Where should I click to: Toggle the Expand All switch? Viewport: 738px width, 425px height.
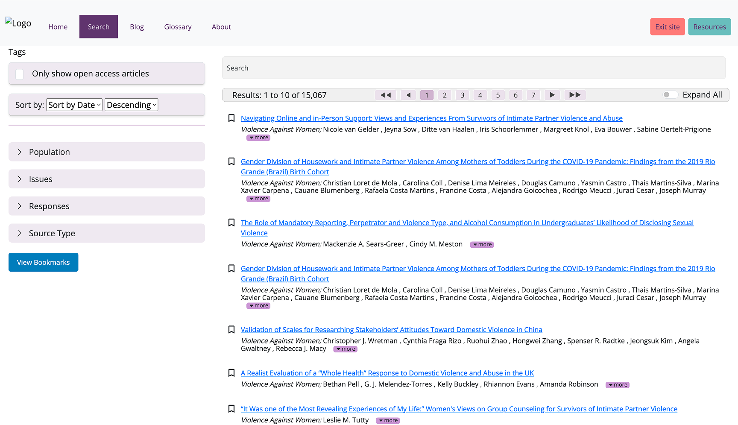point(671,95)
